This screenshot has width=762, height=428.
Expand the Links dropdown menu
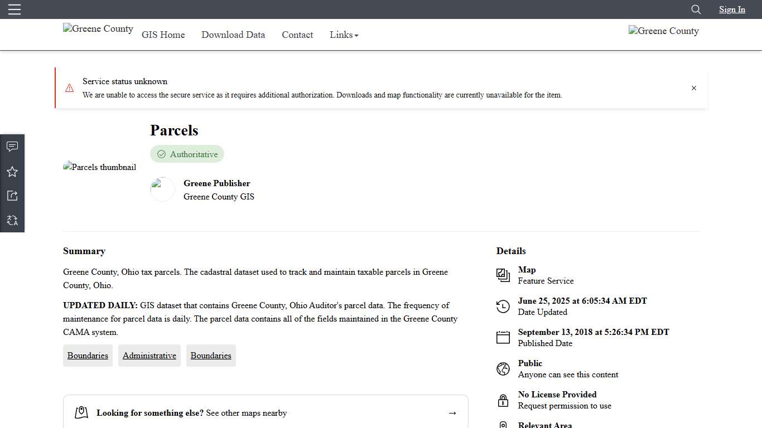(x=344, y=35)
